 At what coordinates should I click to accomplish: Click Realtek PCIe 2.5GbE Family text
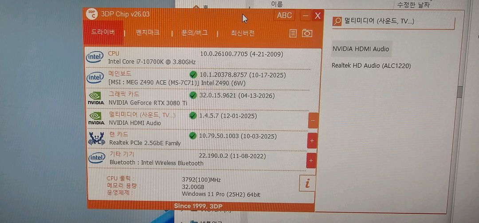(x=145, y=143)
